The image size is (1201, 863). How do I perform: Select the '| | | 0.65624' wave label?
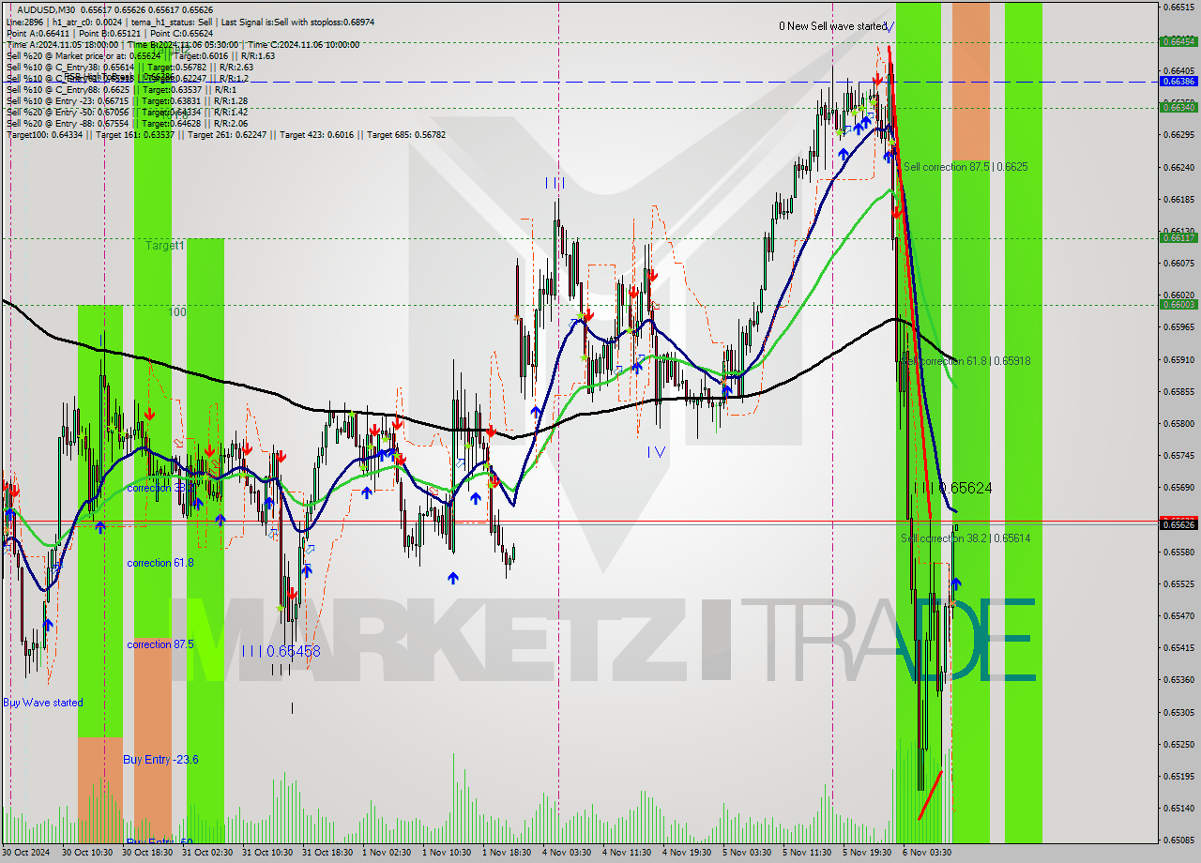pyautogui.click(x=951, y=489)
